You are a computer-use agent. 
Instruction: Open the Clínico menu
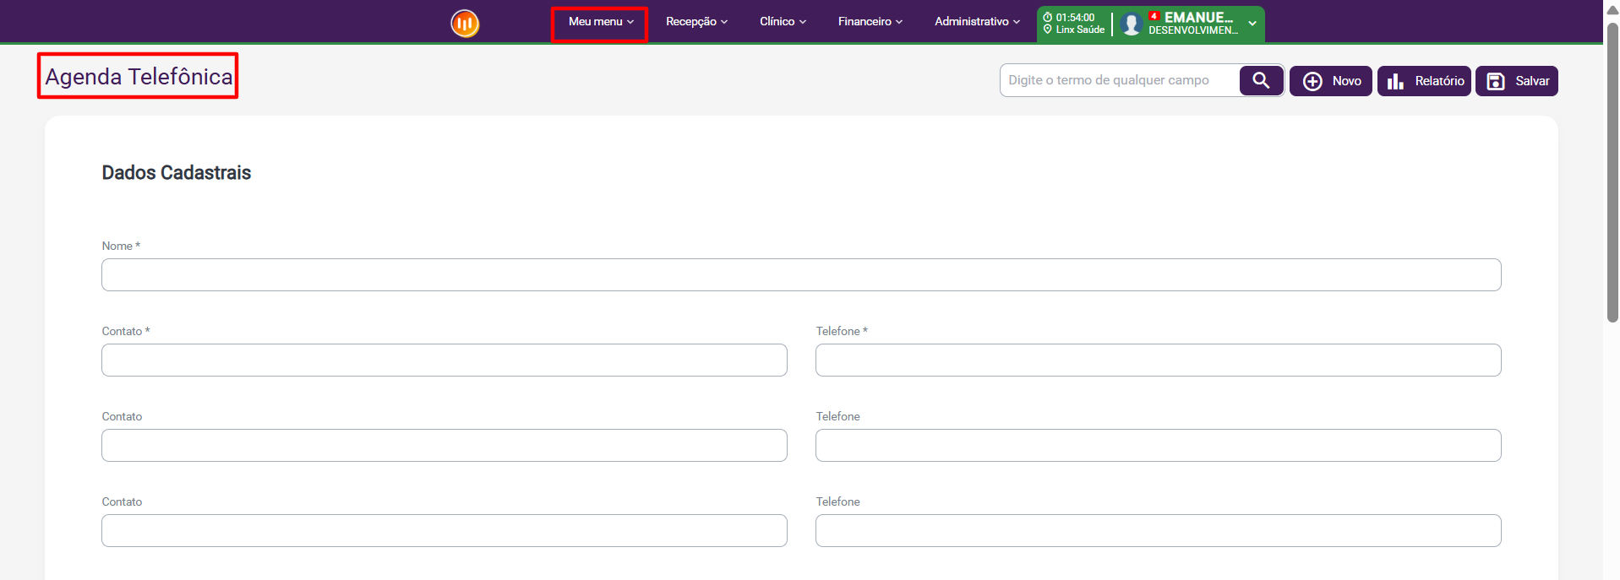[783, 22]
